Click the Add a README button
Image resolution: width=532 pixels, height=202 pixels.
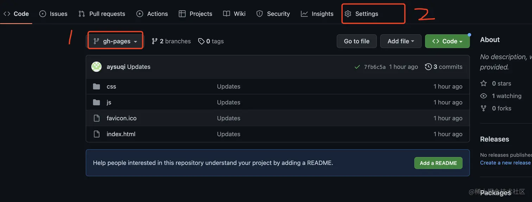[x=438, y=163]
